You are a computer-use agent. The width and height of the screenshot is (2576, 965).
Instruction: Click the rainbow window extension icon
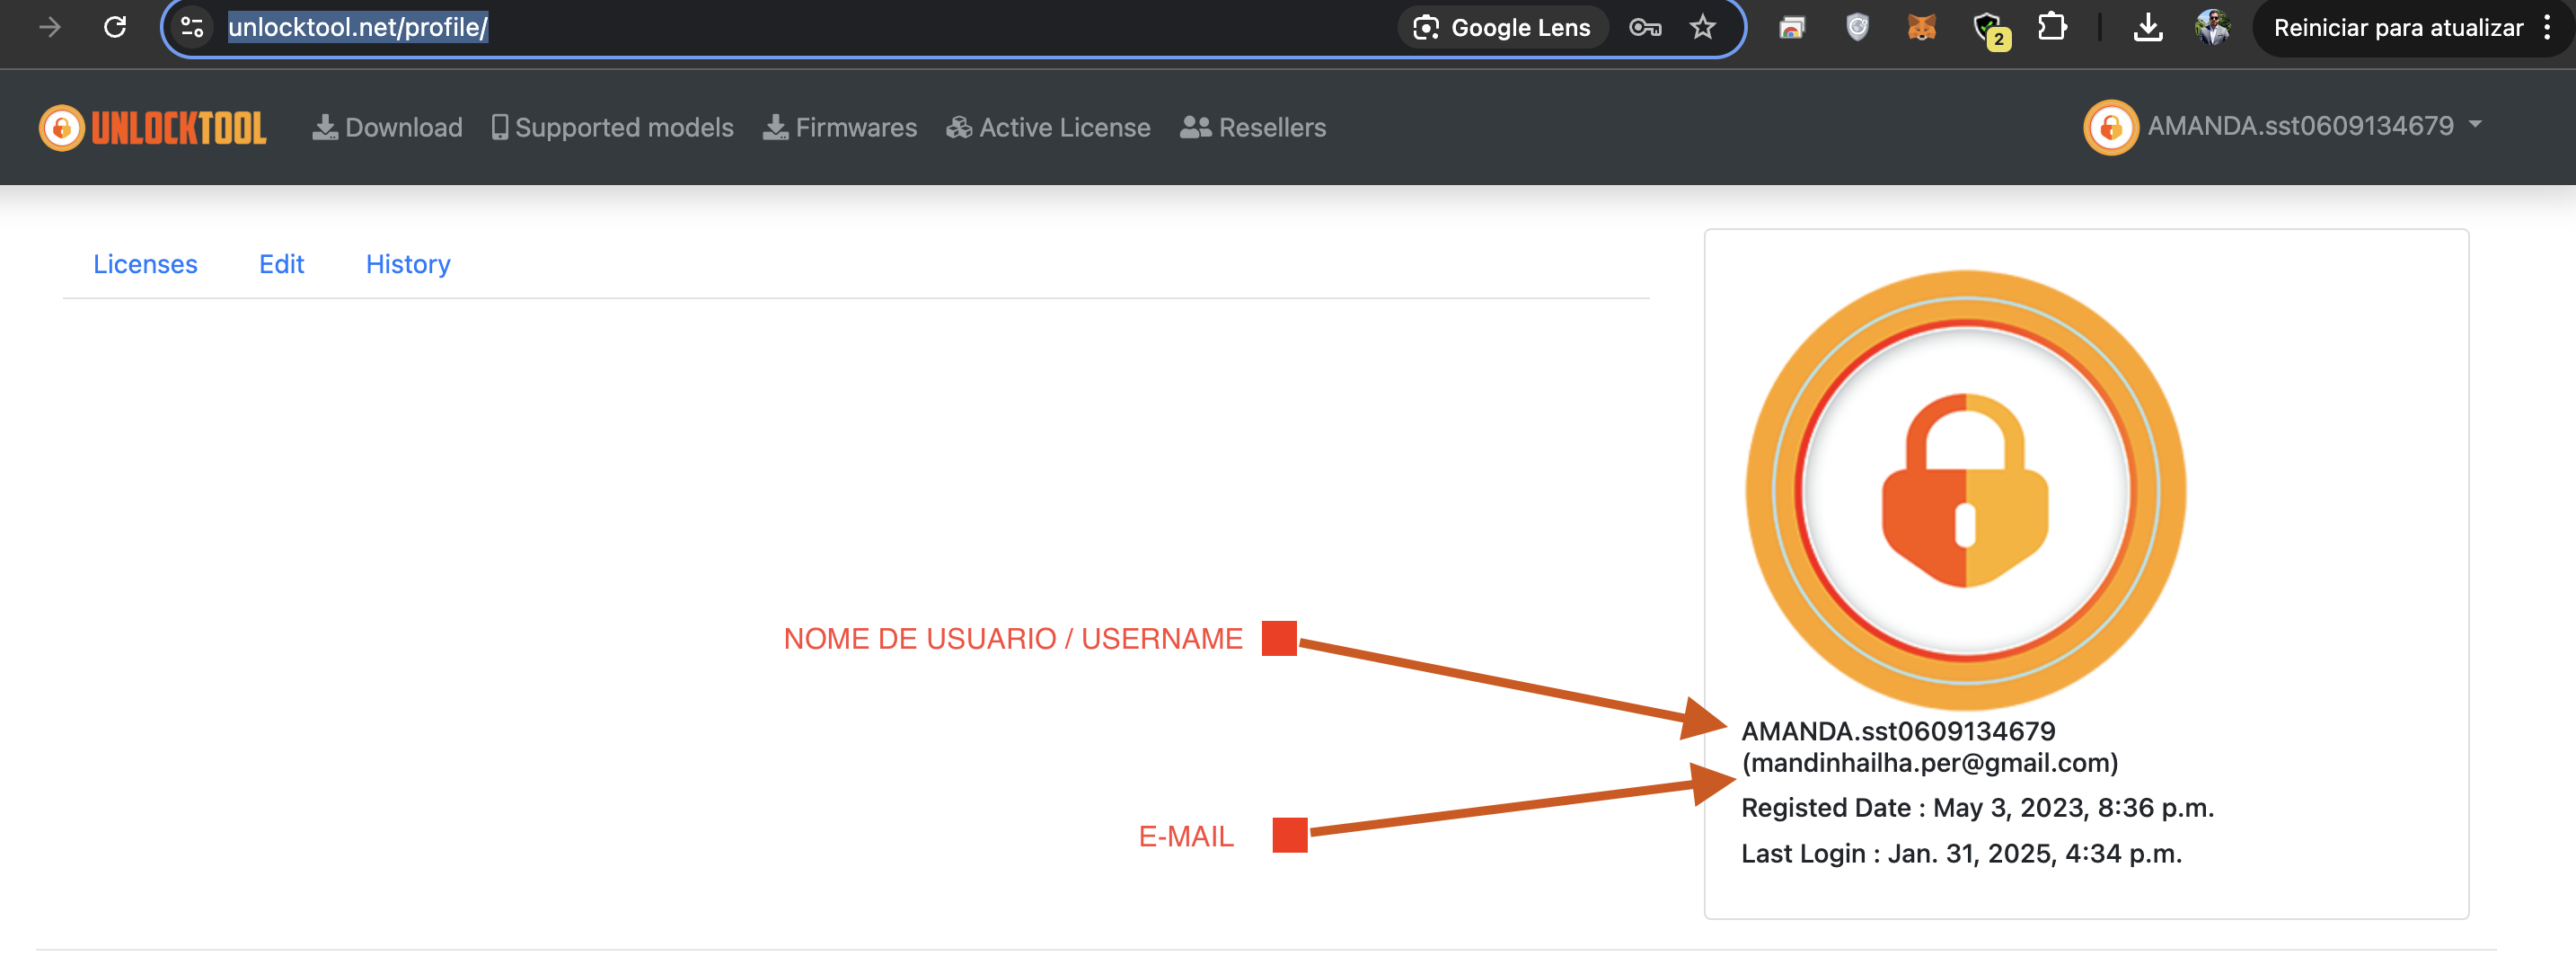click(x=1792, y=28)
